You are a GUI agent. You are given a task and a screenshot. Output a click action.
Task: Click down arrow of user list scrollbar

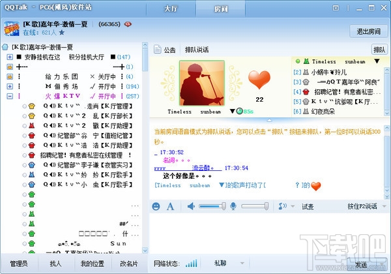tap(145, 251)
